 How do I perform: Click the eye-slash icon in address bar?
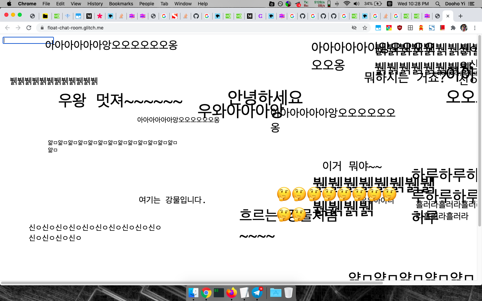354,28
